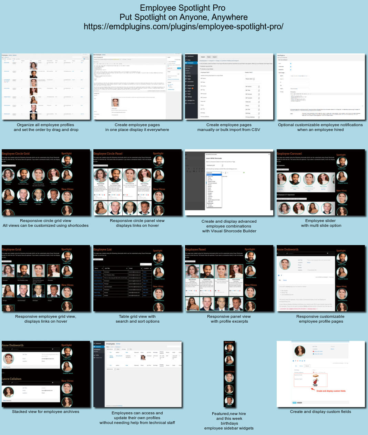The width and height of the screenshot is (368, 435).
Task: Open the sidebar widgets strip screenshot
Action: 229,374
